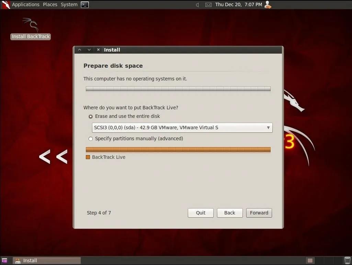Viewport: 352px width, 265px height.
Task: Click the Install window title text
Action: click(x=112, y=50)
